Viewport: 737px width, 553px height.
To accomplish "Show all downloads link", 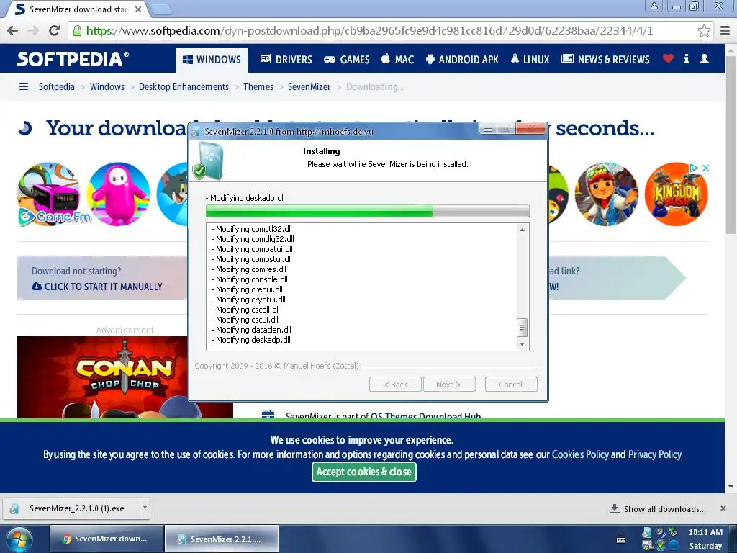I will point(664,509).
